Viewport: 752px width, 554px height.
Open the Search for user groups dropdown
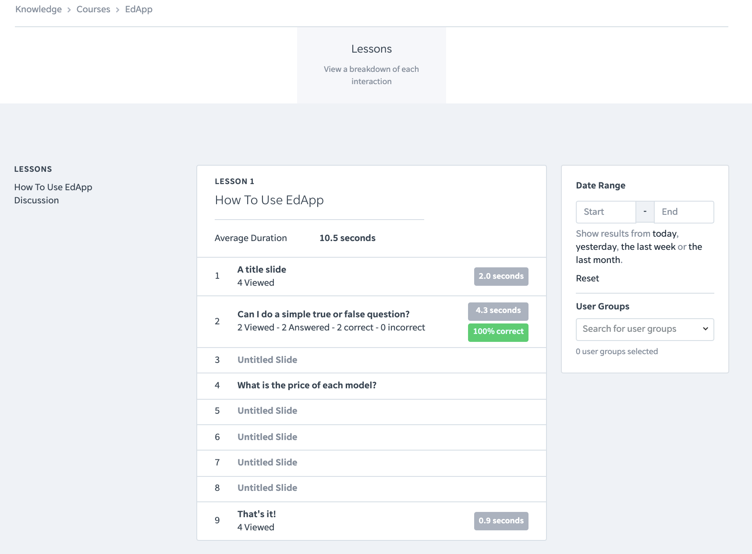pyautogui.click(x=645, y=330)
